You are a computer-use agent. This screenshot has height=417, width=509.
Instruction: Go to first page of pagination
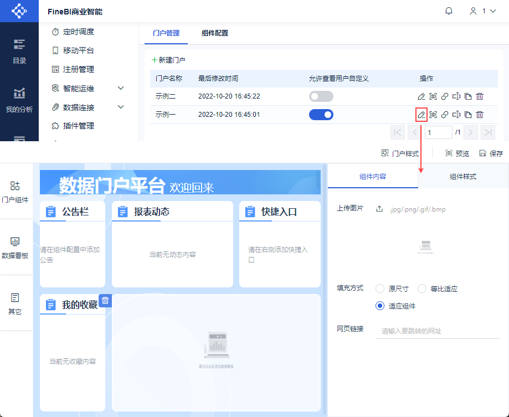tap(398, 132)
